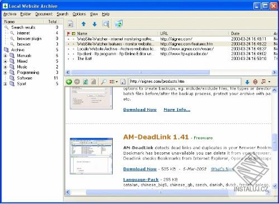279x204 pixels.
Task: Click the What's New link
Action: point(223,169)
